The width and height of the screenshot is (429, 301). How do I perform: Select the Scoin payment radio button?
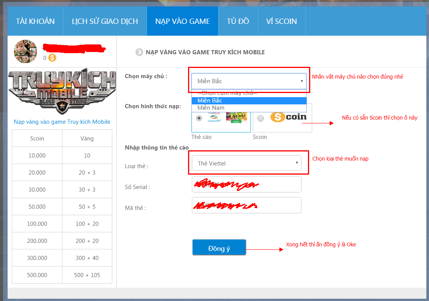260,118
